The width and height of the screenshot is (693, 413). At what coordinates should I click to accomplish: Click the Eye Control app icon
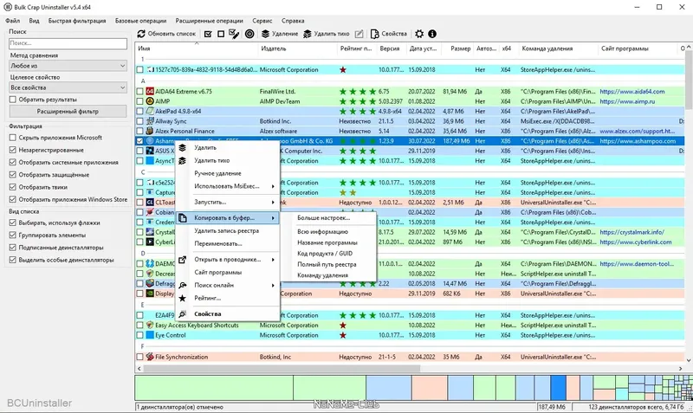point(150,335)
